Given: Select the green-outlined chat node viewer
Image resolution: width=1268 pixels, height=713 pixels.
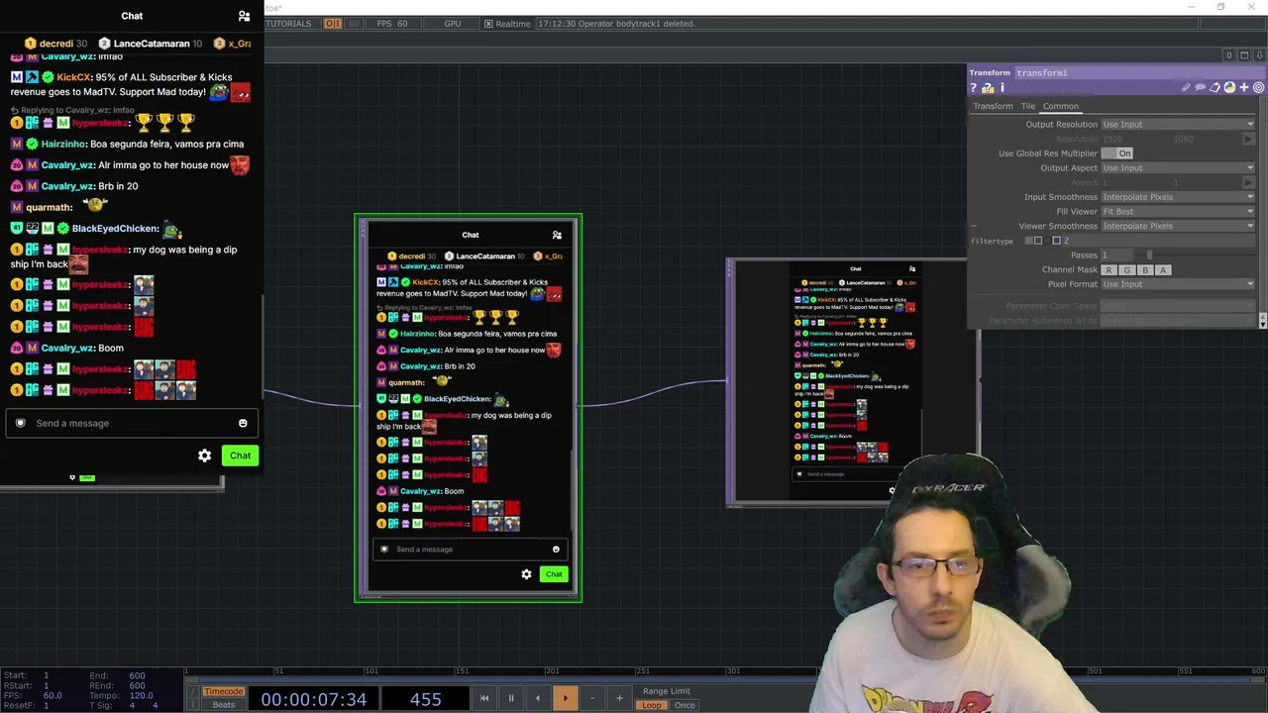Looking at the screenshot, I should tap(469, 408).
